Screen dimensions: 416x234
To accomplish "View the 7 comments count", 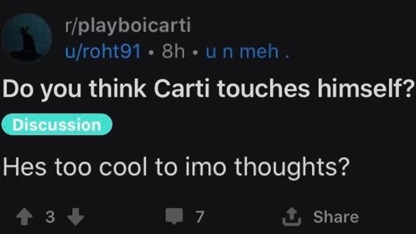I will (200, 217).
